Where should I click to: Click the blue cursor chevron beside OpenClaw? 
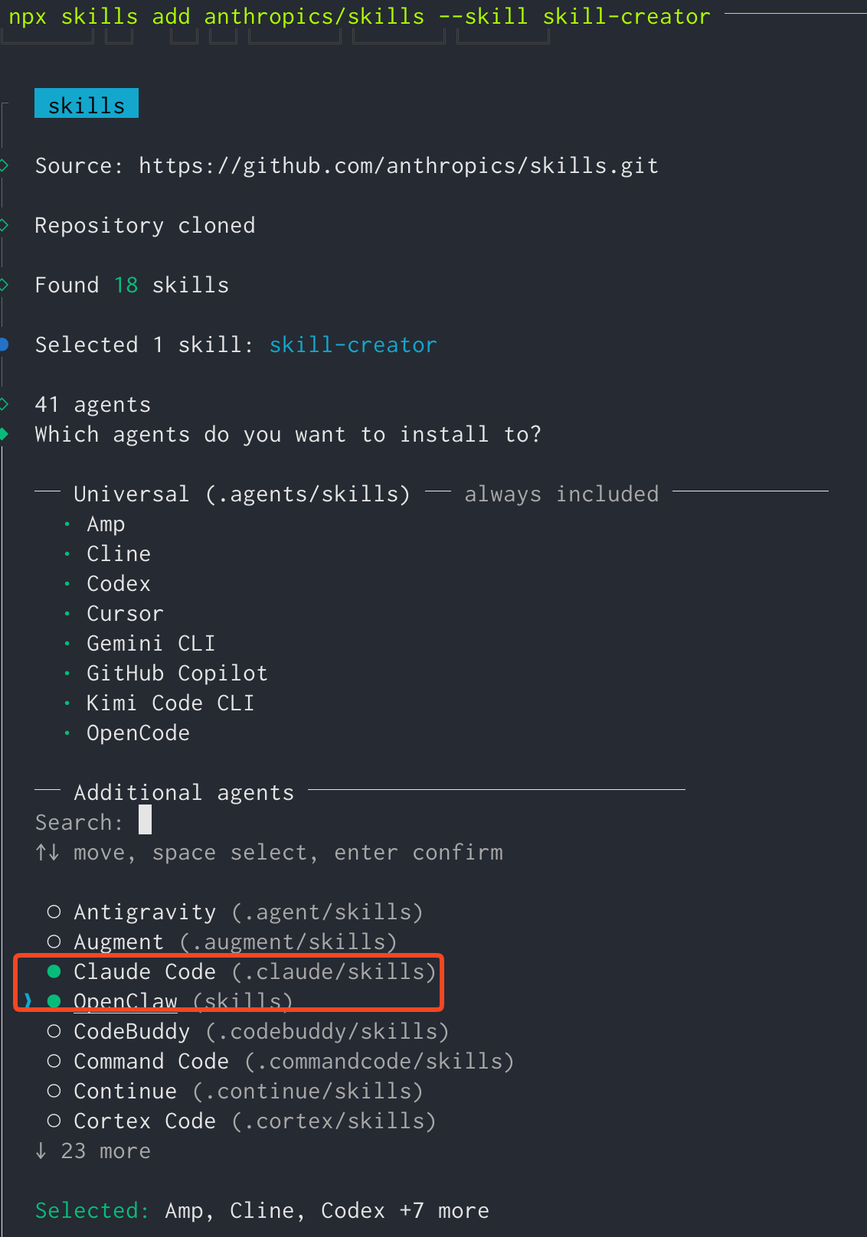click(x=28, y=1001)
